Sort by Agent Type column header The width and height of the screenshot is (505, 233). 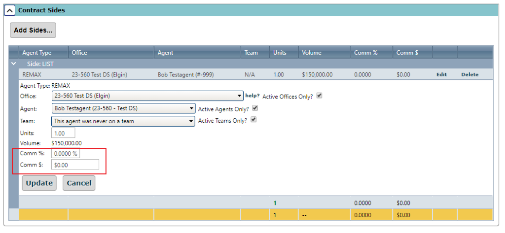(x=37, y=53)
